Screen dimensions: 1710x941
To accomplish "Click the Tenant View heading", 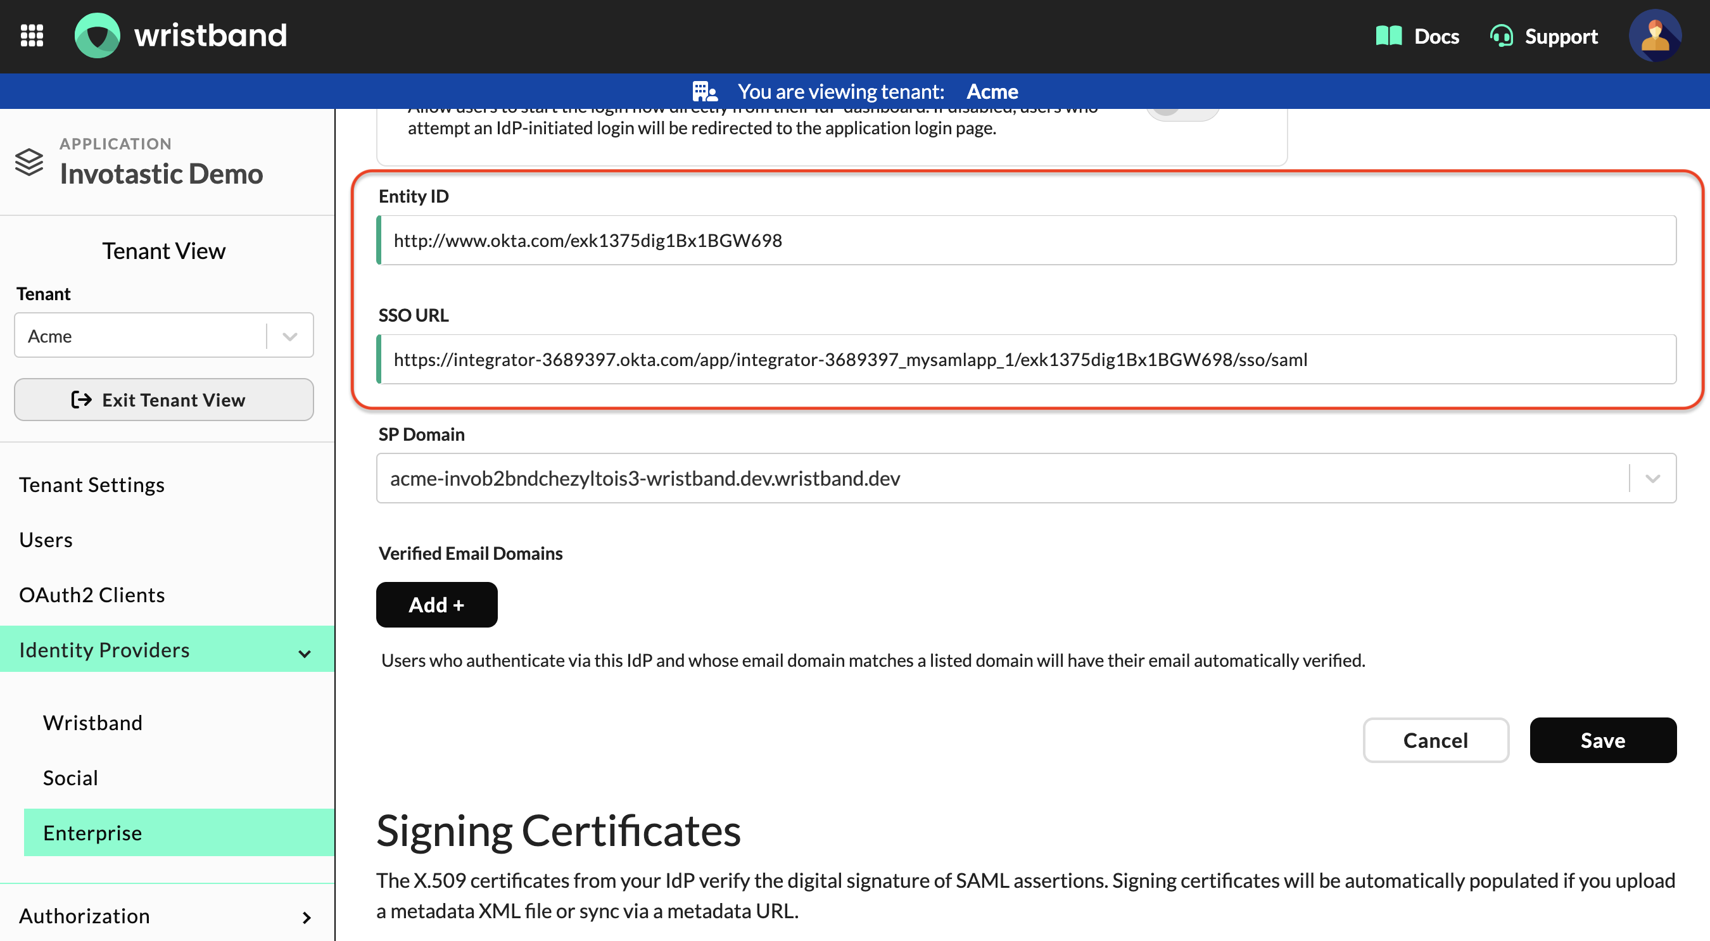I will [164, 251].
